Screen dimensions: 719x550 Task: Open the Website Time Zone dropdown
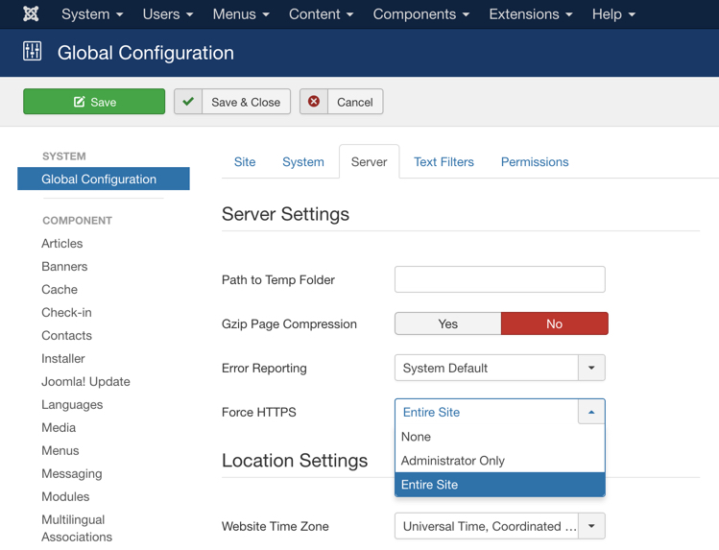point(500,526)
